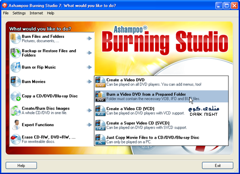Viewport: 240px width, 174px height.
Task: Select the Create/Burn Disc Images label
Action: 46,109
